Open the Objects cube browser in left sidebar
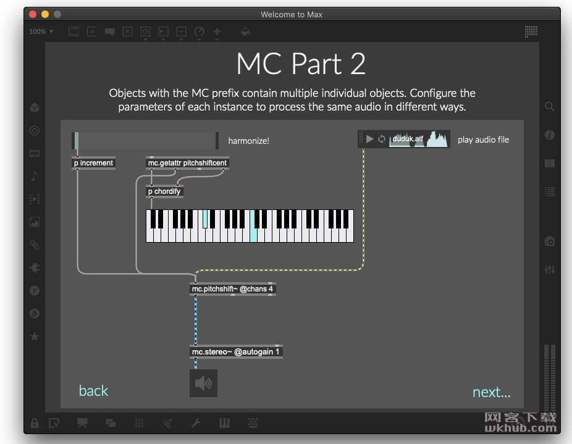Screen dimensions: 572x444 pyautogui.click(x=35, y=107)
